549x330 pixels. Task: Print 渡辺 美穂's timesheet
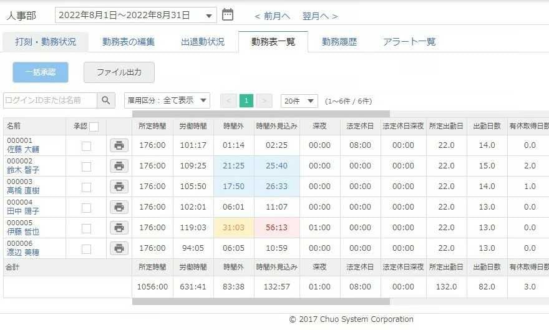tap(119, 248)
